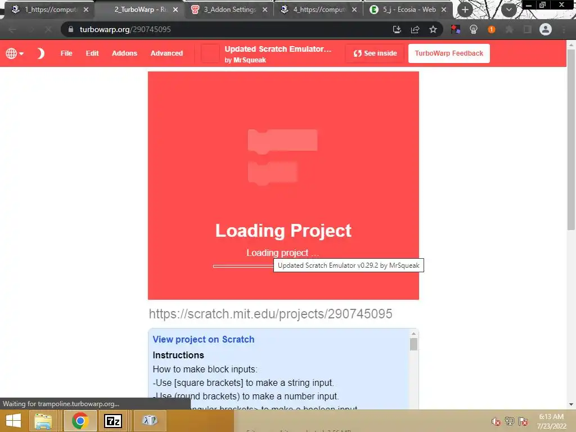
Task: Click the share page icon
Action: pyautogui.click(x=415, y=29)
